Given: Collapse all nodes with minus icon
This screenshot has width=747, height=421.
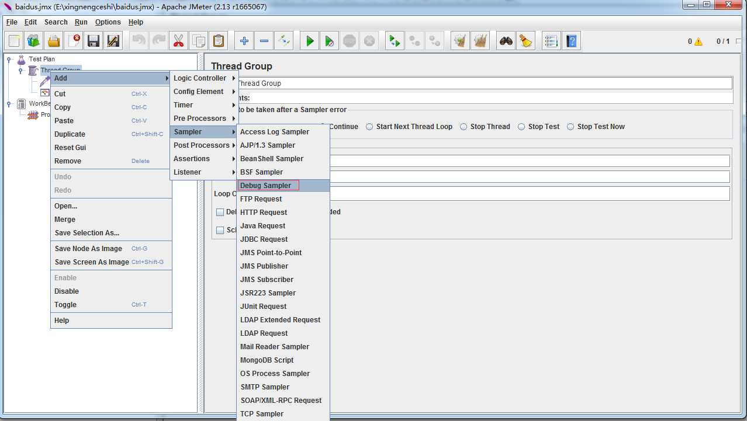Looking at the screenshot, I should (264, 41).
